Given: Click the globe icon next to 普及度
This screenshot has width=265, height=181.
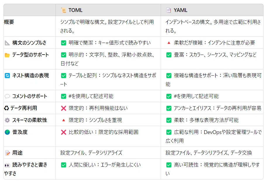Looking at the screenshot, I should click(7, 132).
